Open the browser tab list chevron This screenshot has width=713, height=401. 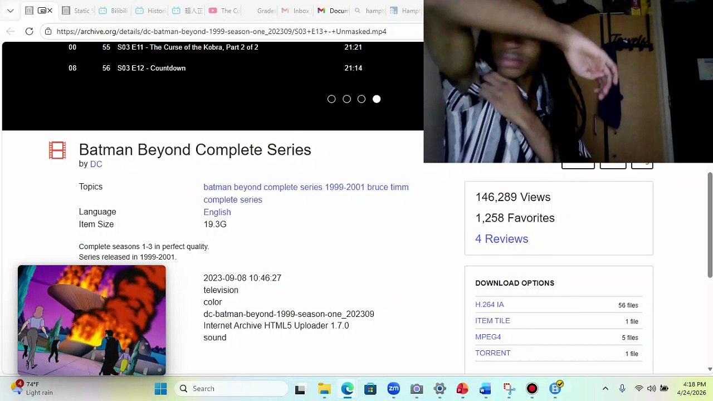(11, 11)
